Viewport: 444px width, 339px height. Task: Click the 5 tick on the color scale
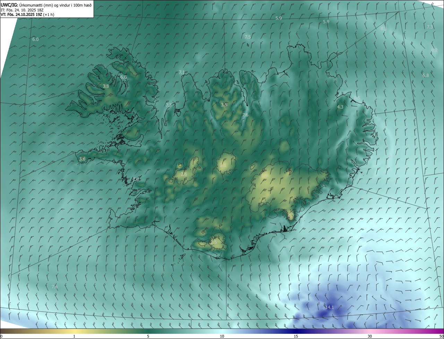148,336
